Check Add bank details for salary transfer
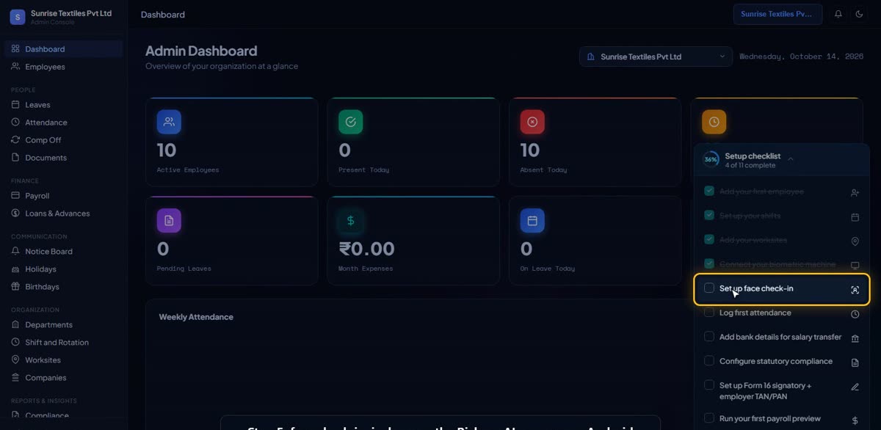Viewport: 881px width, 430px height. (709, 336)
